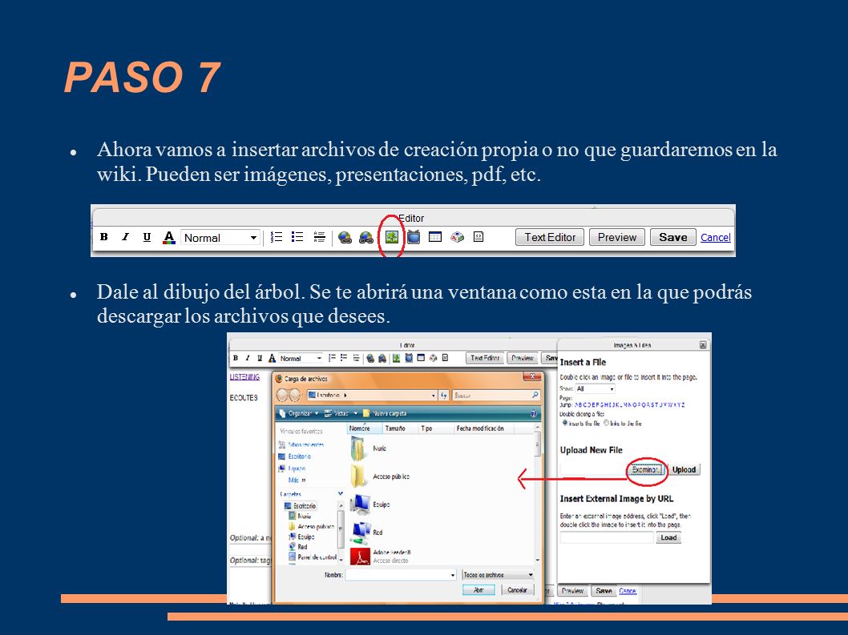Insert bulleted list in the large Editor toolbar
The image size is (848, 635).
[x=297, y=237]
